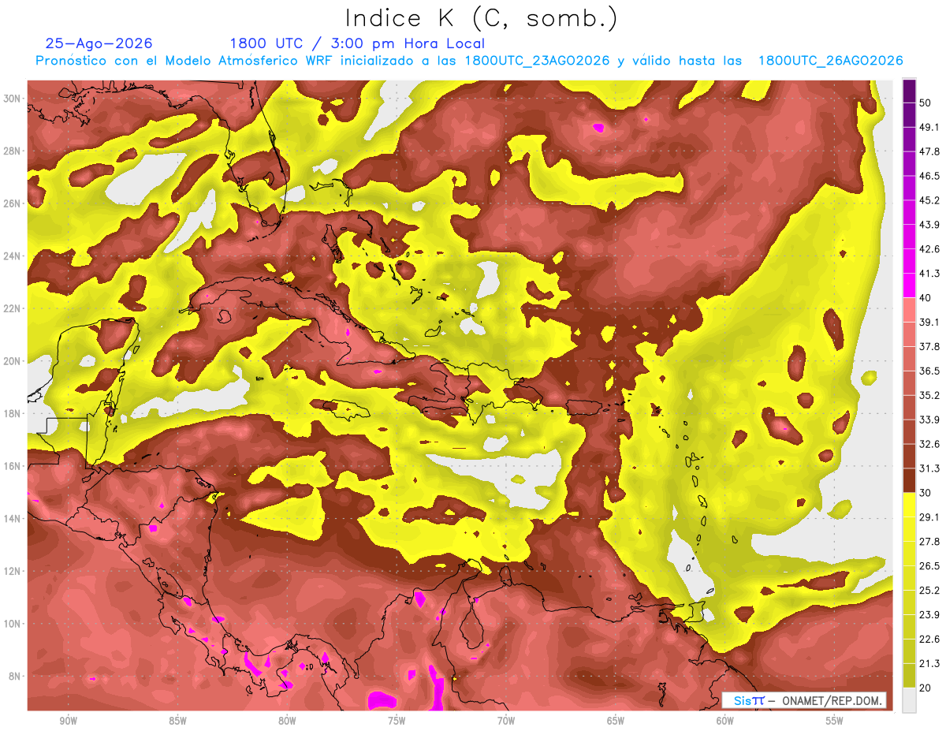Image resolution: width=946 pixels, height=731 pixels.
Task: Select the '12N' latitude label
Action: click(x=12, y=571)
